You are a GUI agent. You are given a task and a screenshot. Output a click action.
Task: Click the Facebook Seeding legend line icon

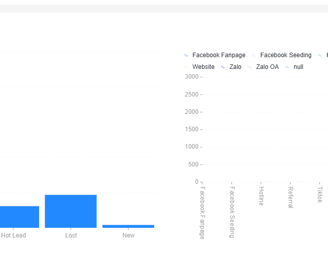pyautogui.click(x=254, y=55)
